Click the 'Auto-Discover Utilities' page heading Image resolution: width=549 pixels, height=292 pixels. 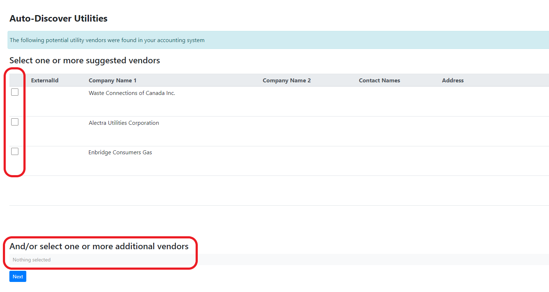tap(58, 18)
